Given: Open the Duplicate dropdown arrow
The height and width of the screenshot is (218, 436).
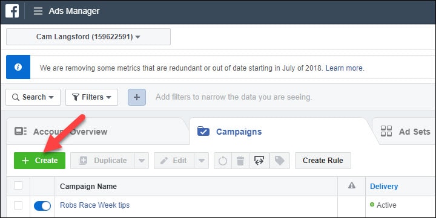Looking at the screenshot, I should 142,161.
